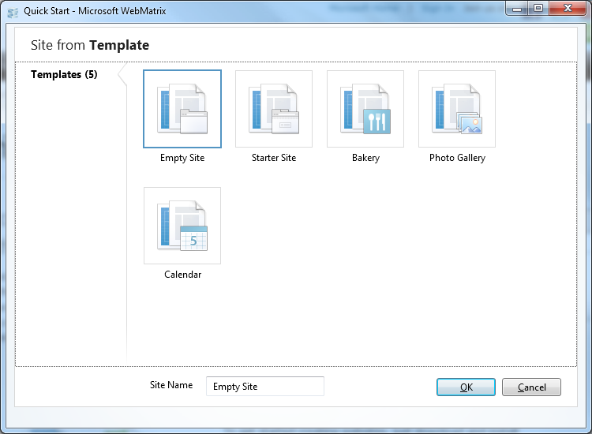592x434 pixels.
Task: Click the "Bakery" label text
Action: click(365, 158)
